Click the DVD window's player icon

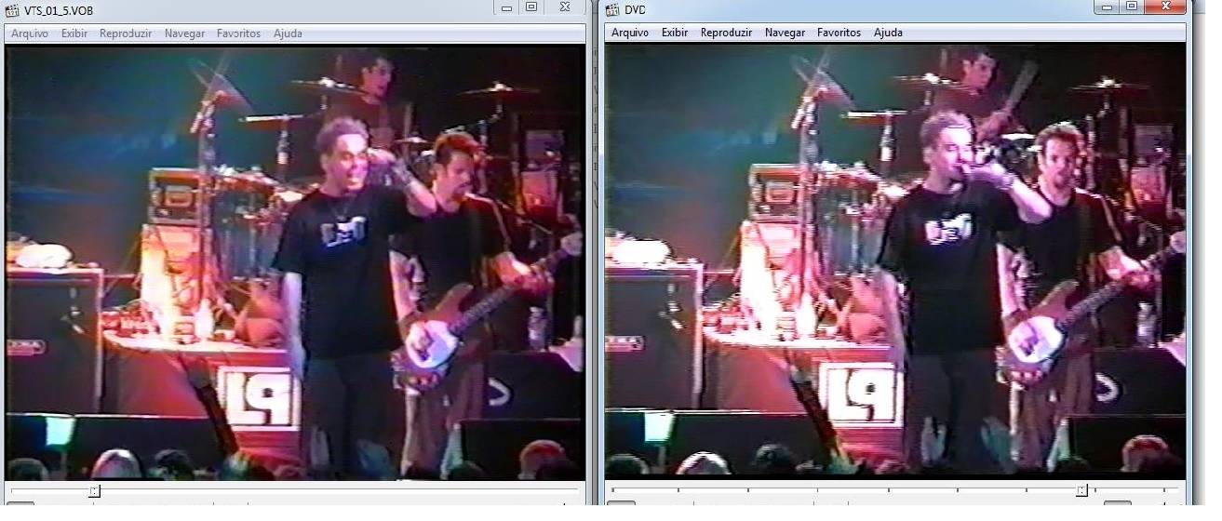coord(612,9)
